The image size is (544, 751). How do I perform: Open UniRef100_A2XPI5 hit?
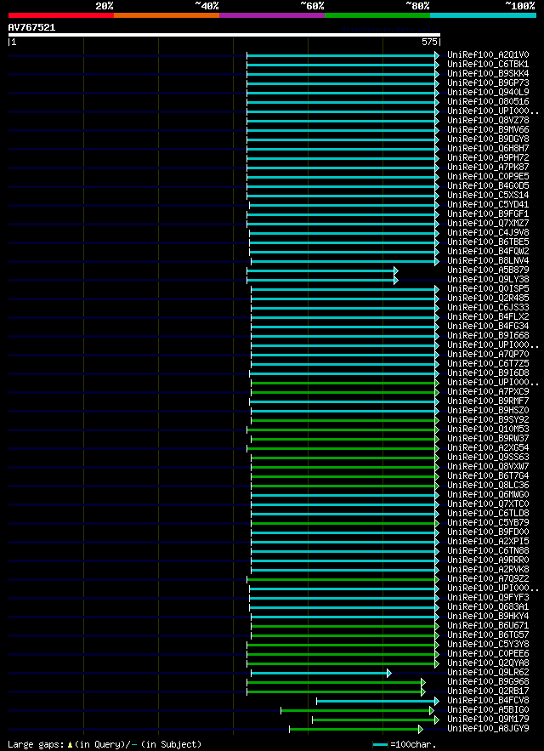(488, 542)
